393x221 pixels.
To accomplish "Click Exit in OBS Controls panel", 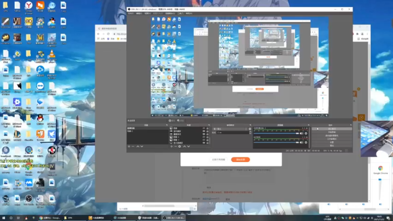I will tap(332, 145).
